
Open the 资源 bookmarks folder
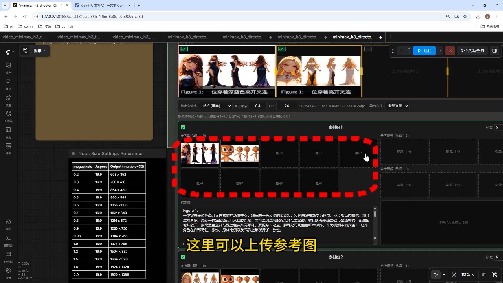click(44, 26)
